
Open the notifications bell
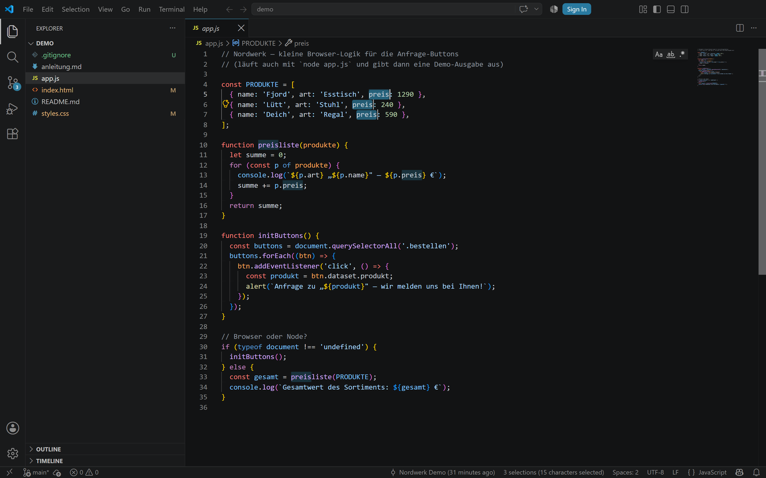pos(756,472)
